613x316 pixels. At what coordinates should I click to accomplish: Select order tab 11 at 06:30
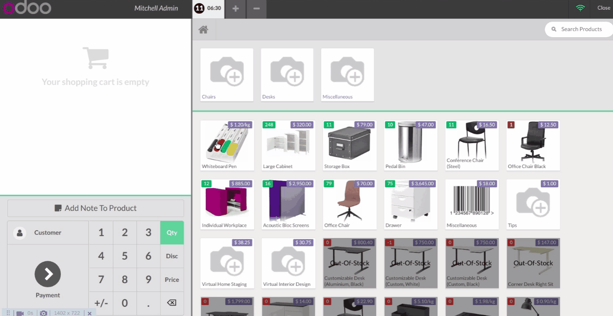209,9
